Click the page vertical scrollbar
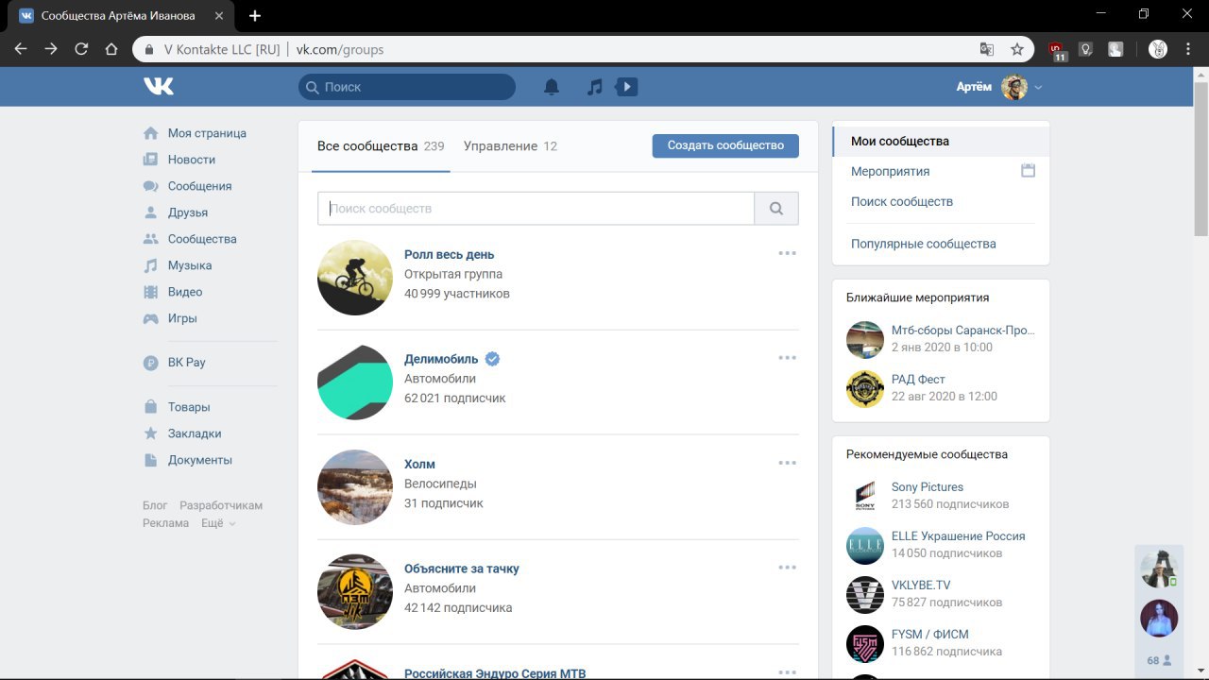The image size is (1209, 680). pos(1201,159)
